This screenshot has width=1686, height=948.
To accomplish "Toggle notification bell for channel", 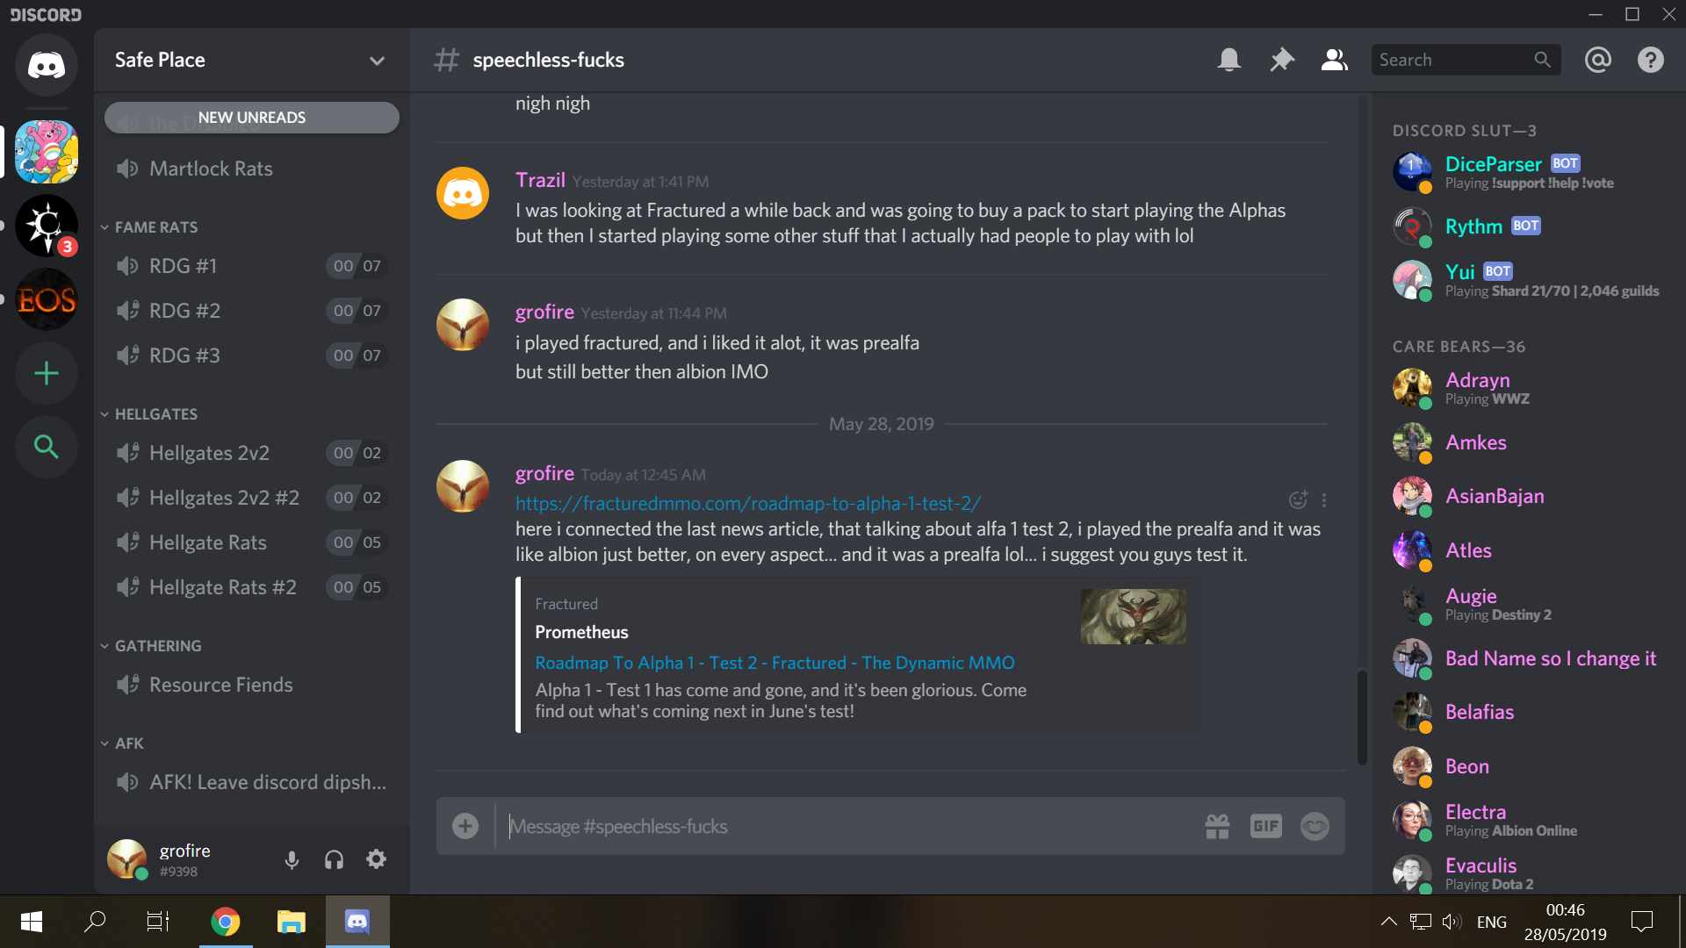I will point(1229,60).
